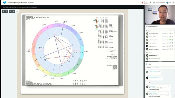The image size is (175, 98).
Task: Click the chat list icon beside Чаты
Action: pyautogui.click(x=147, y=64)
